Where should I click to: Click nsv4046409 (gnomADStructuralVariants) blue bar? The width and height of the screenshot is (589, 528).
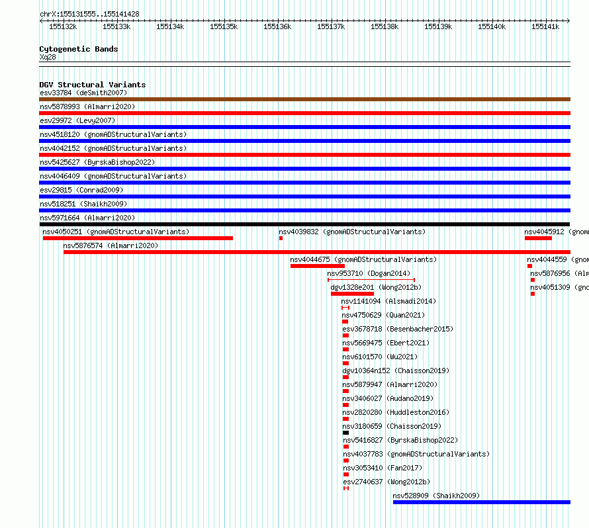pos(304,183)
